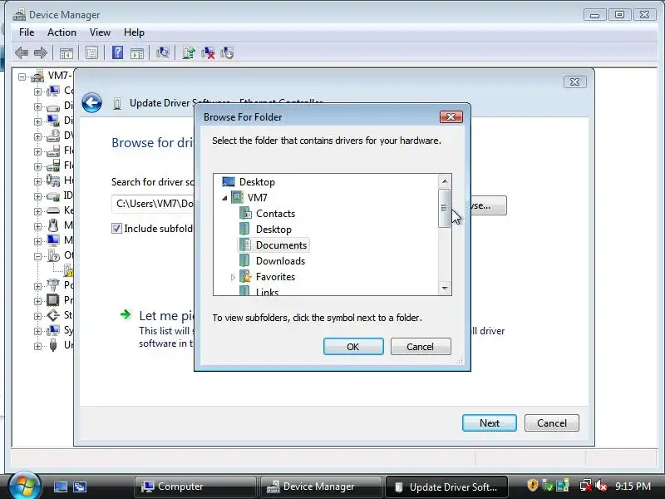Screen dimensions: 665x499
Task: Collapse the VM7 root node in Device Manager
Action: [22, 77]
